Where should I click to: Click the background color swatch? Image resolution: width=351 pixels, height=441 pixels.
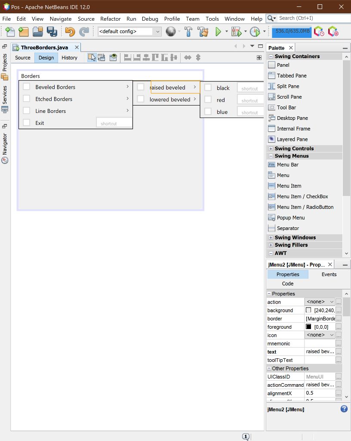pyautogui.click(x=308, y=310)
